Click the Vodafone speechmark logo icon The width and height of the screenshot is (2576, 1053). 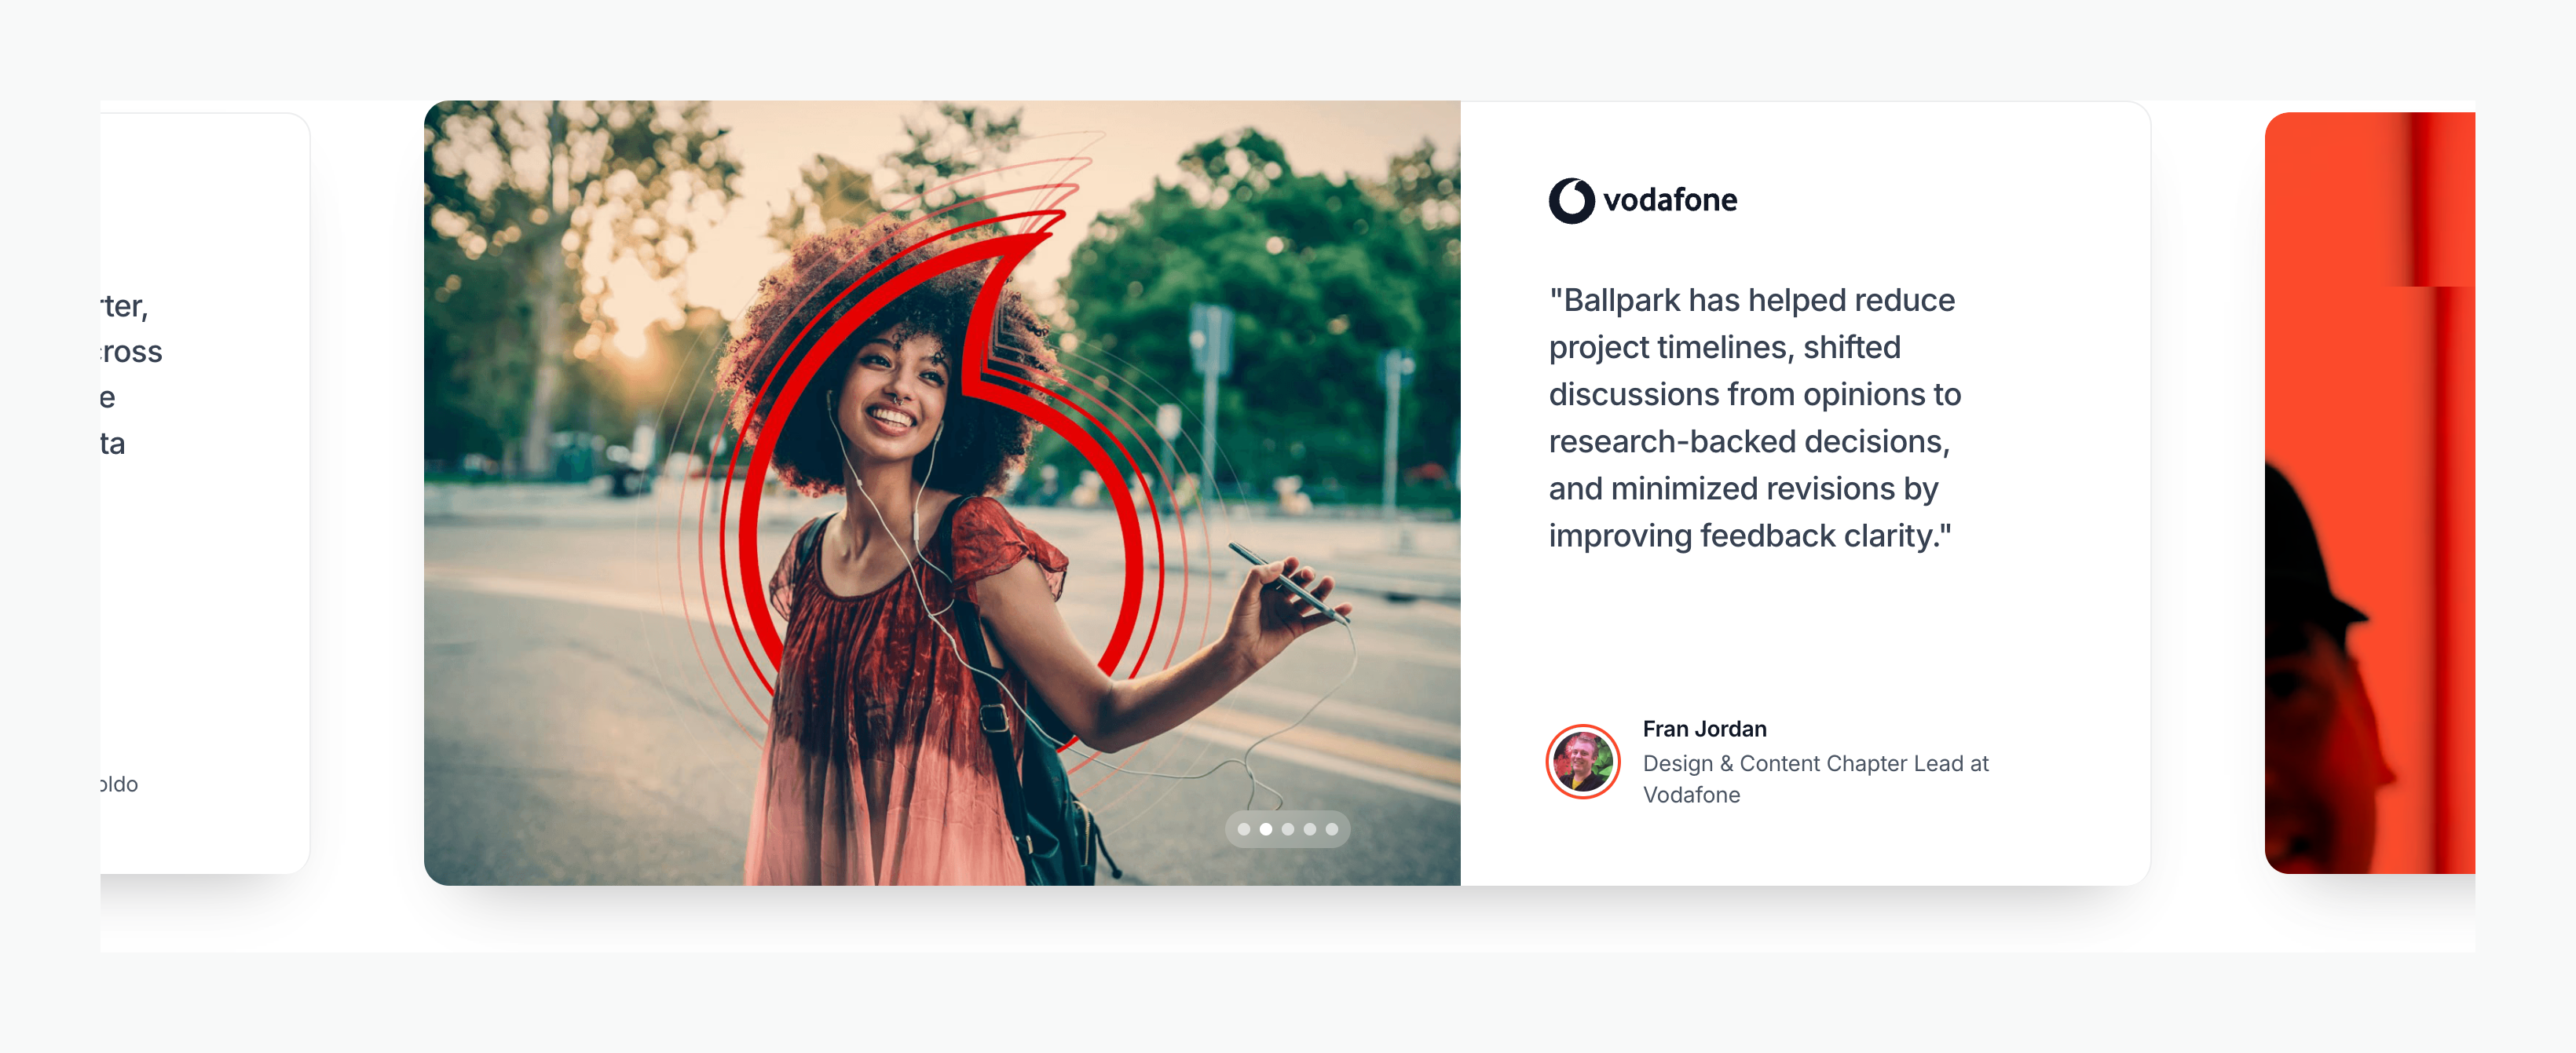[x=1571, y=201]
